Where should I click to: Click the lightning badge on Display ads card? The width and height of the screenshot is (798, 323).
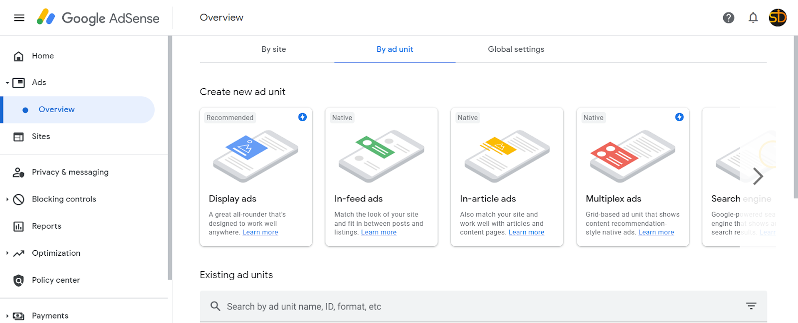click(x=302, y=117)
